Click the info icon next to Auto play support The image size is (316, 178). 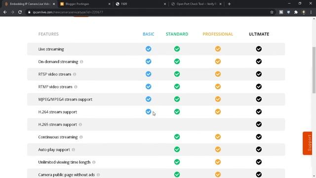[74, 149]
